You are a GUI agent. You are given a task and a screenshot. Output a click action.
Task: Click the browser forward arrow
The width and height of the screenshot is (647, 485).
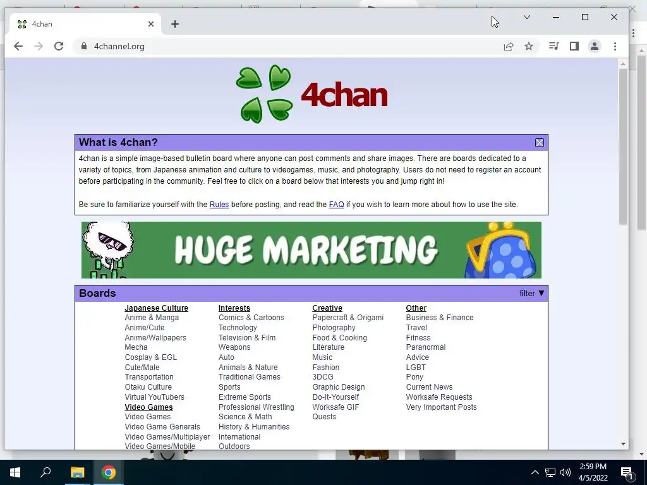pyautogui.click(x=39, y=46)
